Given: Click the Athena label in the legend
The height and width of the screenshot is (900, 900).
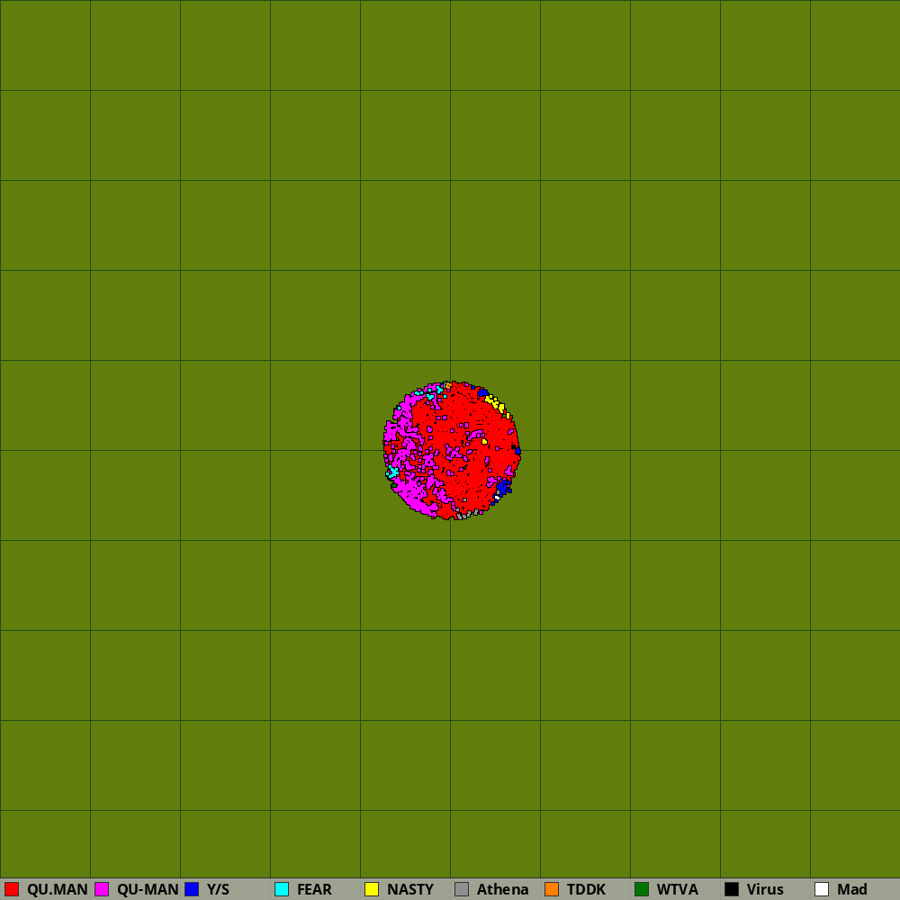Looking at the screenshot, I should [x=502, y=889].
